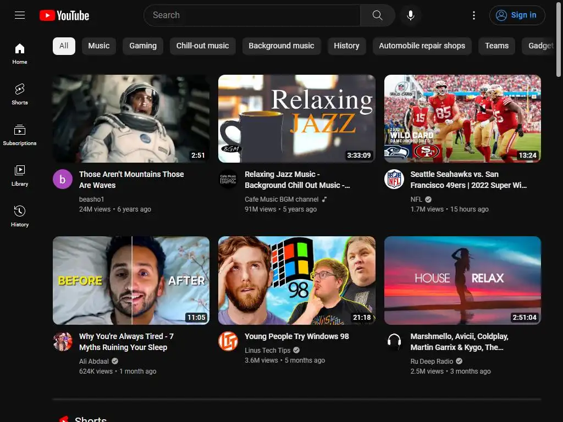Click '3.6M views' under Linus Tech Tips
Screen dimensions: 563x422
coord(261,360)
